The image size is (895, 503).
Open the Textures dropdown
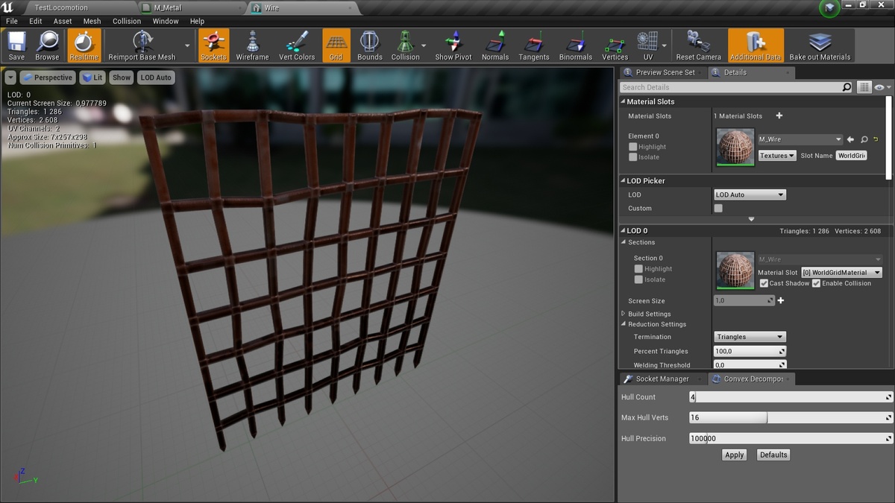tap(777, 156)
